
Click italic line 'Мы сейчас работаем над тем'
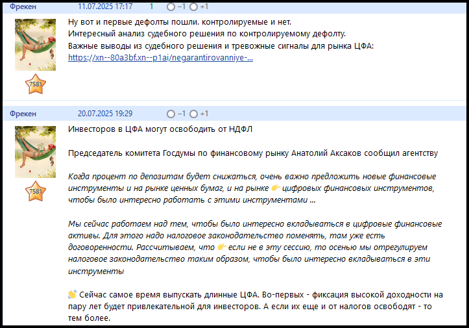255,224
